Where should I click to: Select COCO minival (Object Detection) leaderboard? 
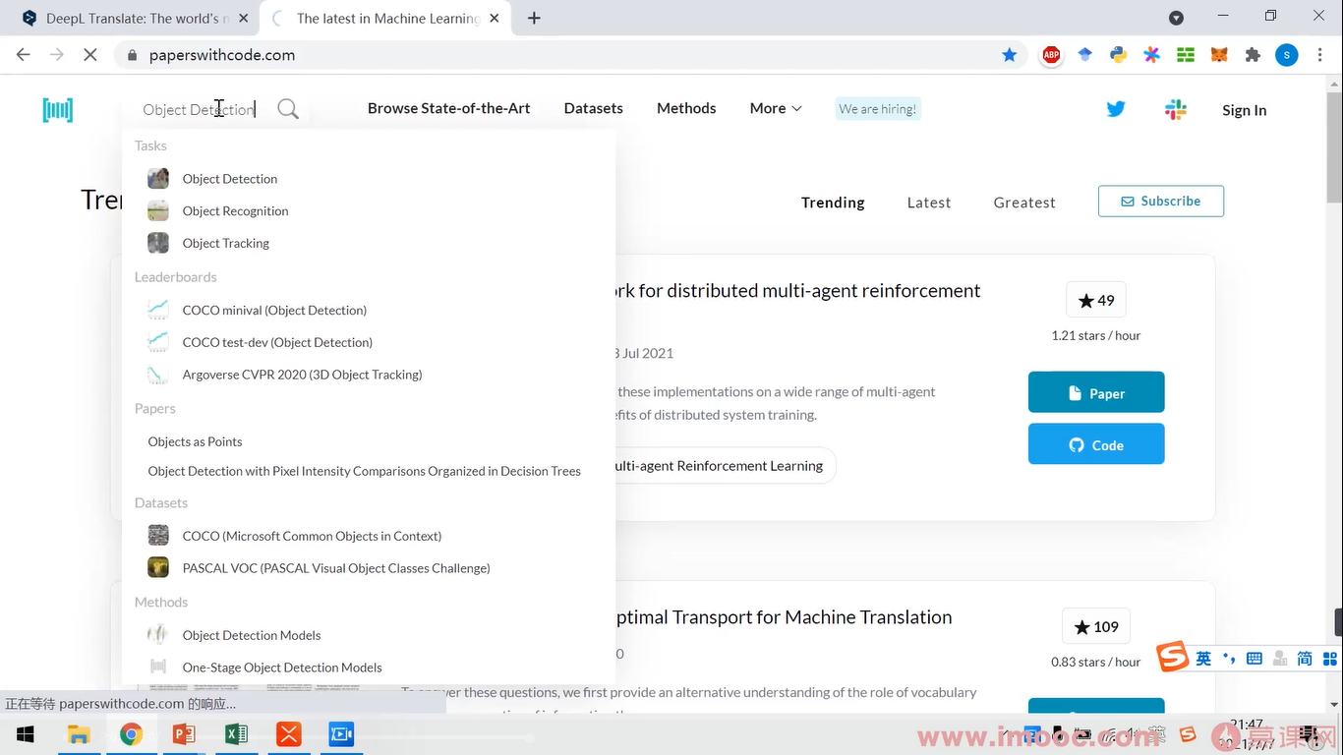pyautogui.click(x=274, y=311)
